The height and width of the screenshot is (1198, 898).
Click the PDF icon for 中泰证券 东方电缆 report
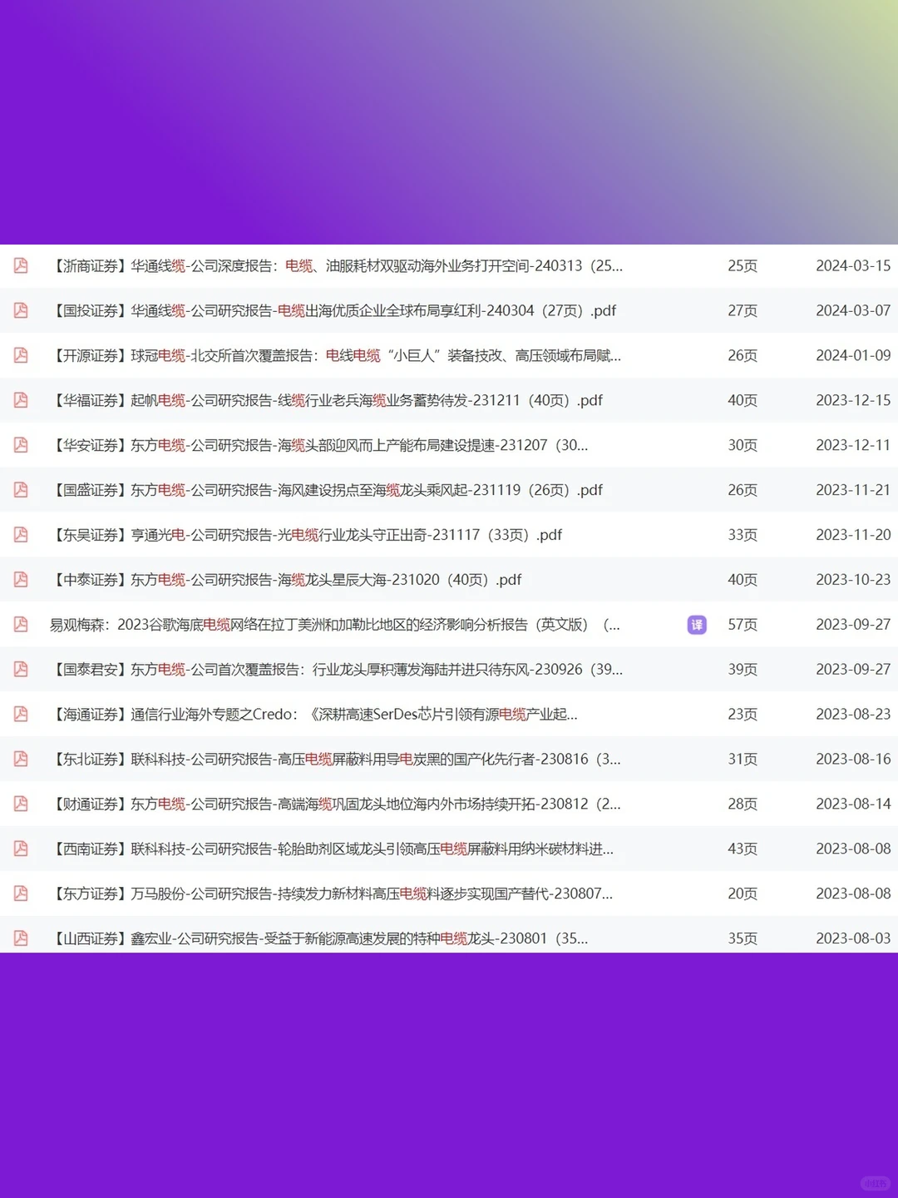point(21,580)
